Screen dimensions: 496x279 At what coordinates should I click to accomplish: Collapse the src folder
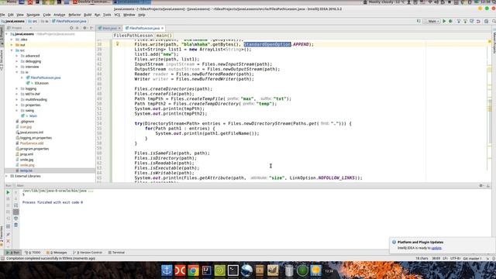12,50
